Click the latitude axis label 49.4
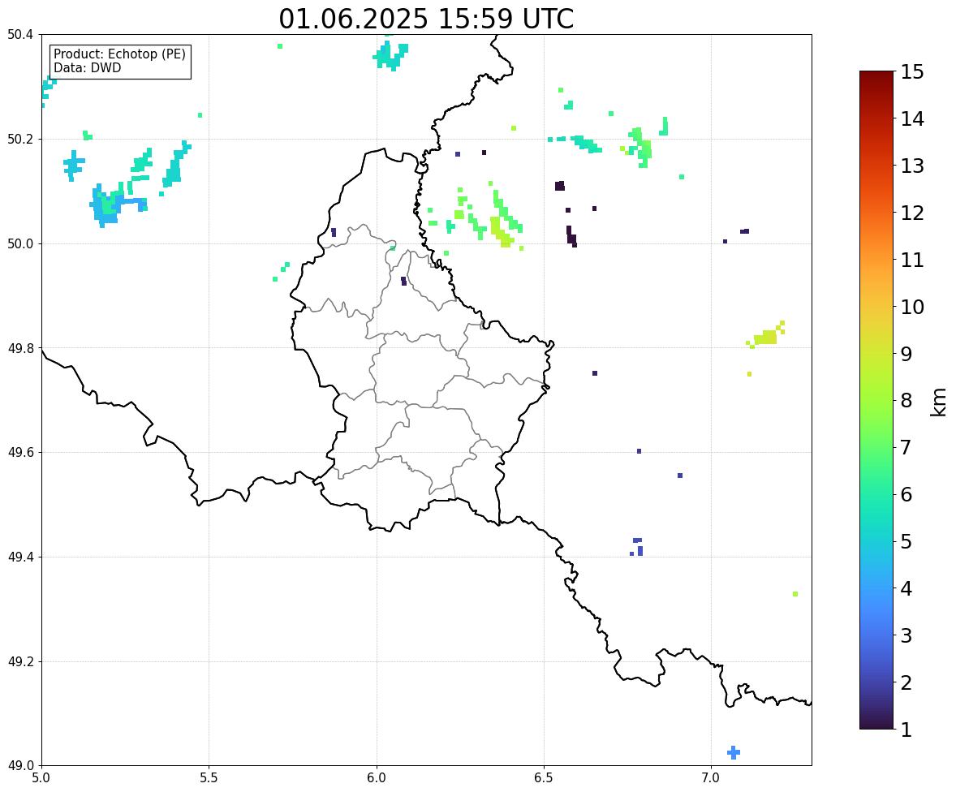The image size is (956, 792). (x=19, y=557)
